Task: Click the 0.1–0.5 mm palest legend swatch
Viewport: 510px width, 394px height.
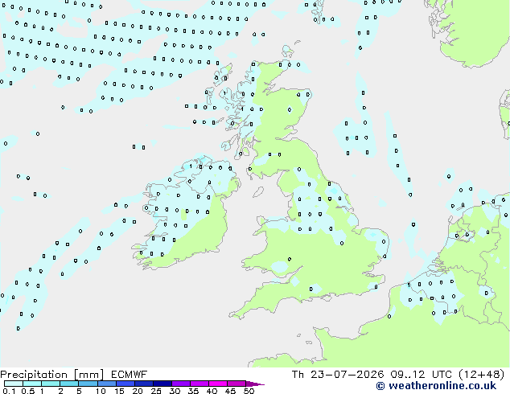Action: coord(14,384)
